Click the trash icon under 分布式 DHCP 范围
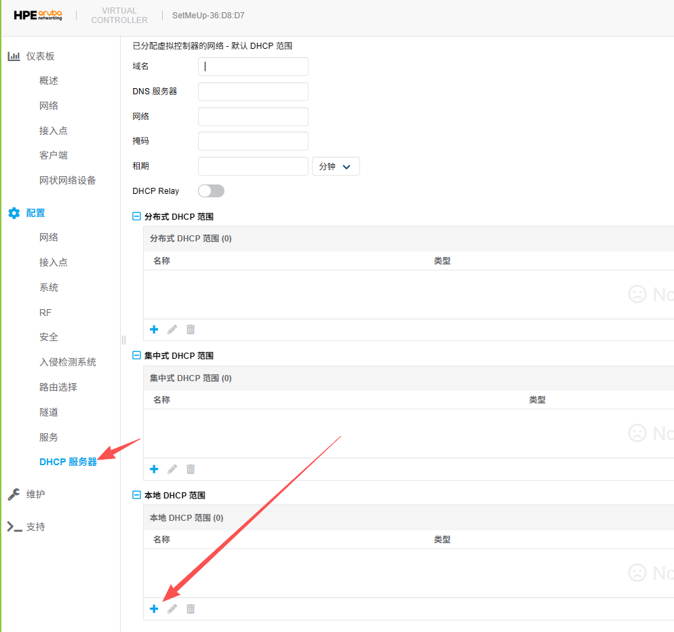 191,330
